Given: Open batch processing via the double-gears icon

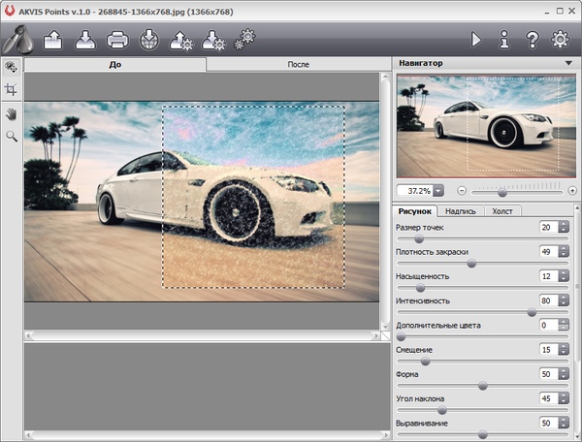Looking at the screenshot, I should tap(246, 37).
